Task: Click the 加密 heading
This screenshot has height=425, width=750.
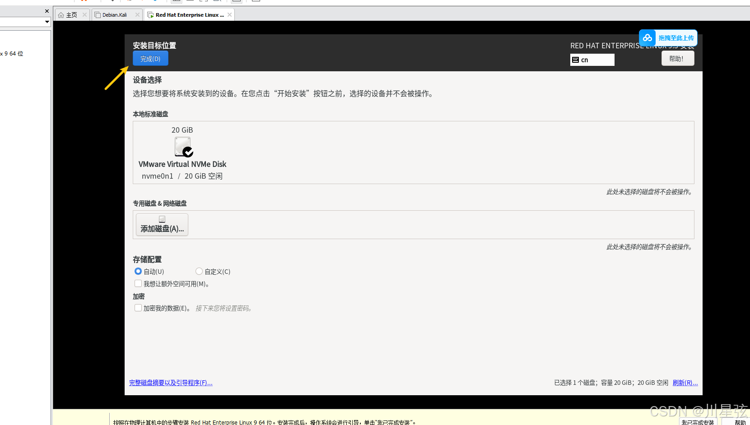Action: (139, 296)
